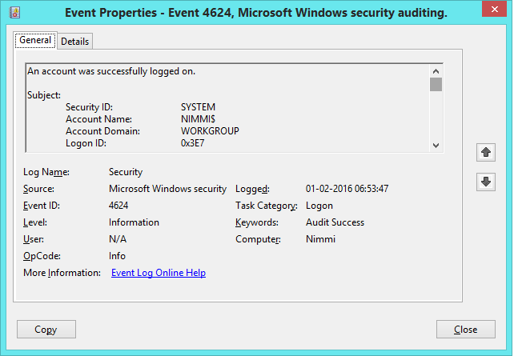Click the Copy button
514x356 pixels.
click(46, 329)
